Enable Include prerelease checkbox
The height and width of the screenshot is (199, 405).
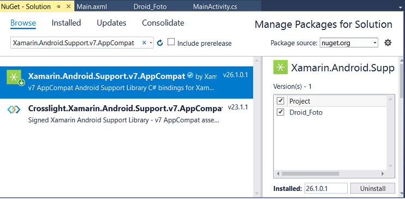(x=171, y=42)
